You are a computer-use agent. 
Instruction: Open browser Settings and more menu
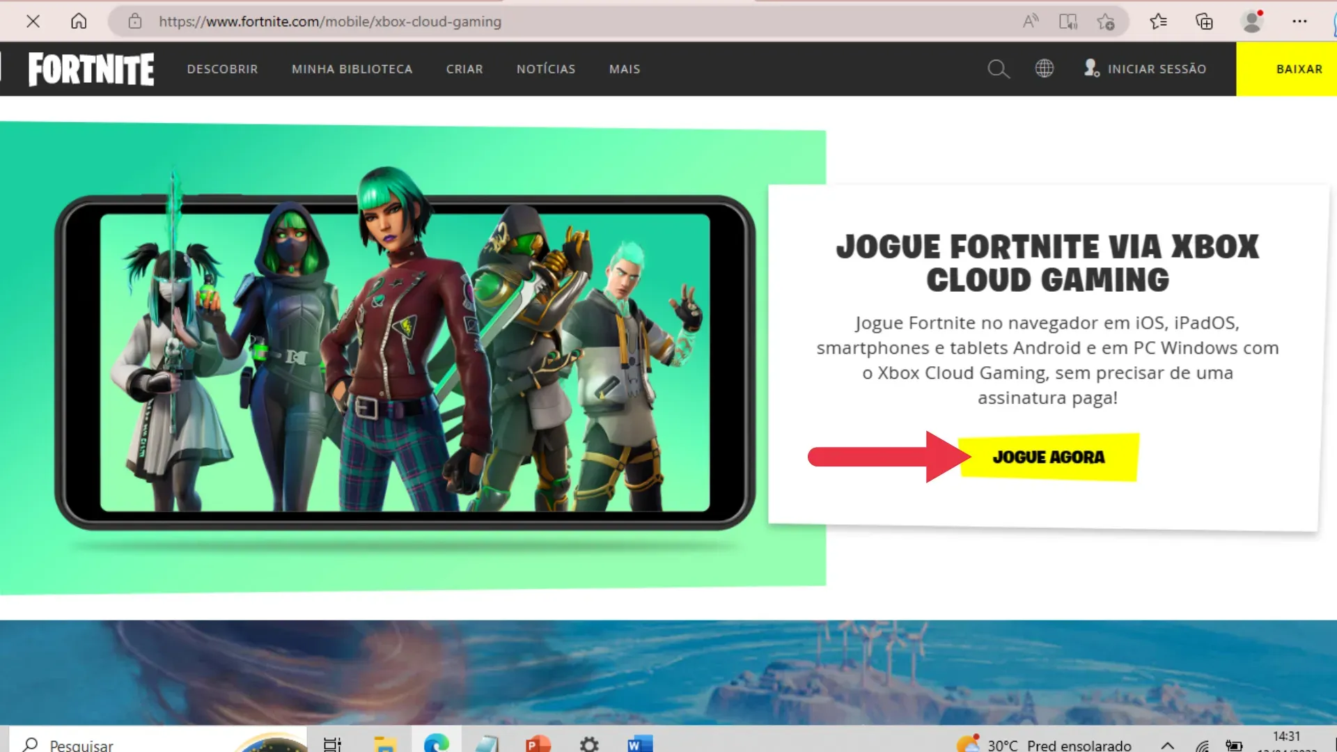[1299, 22]
